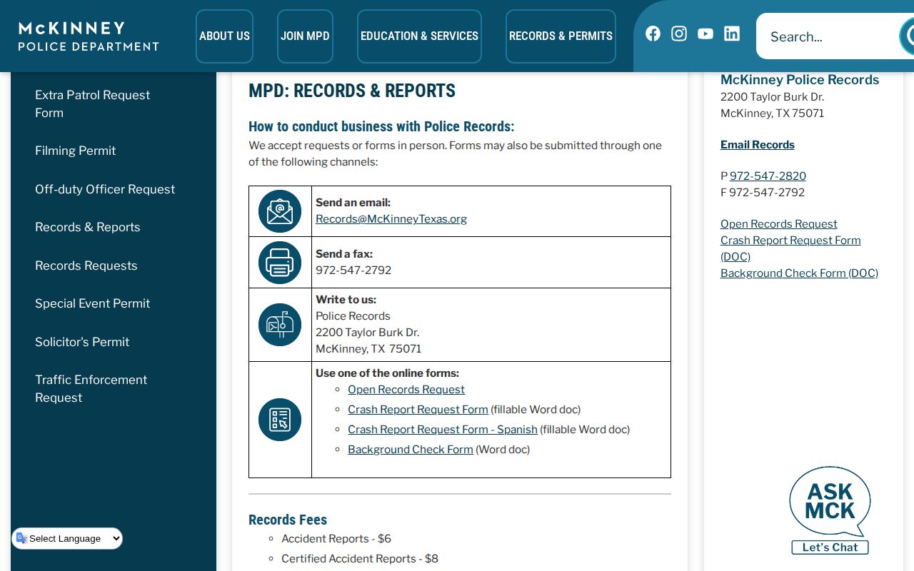Open Off-duty Officer Request page
Screen dimensions: 914x571
click(105, 189)
